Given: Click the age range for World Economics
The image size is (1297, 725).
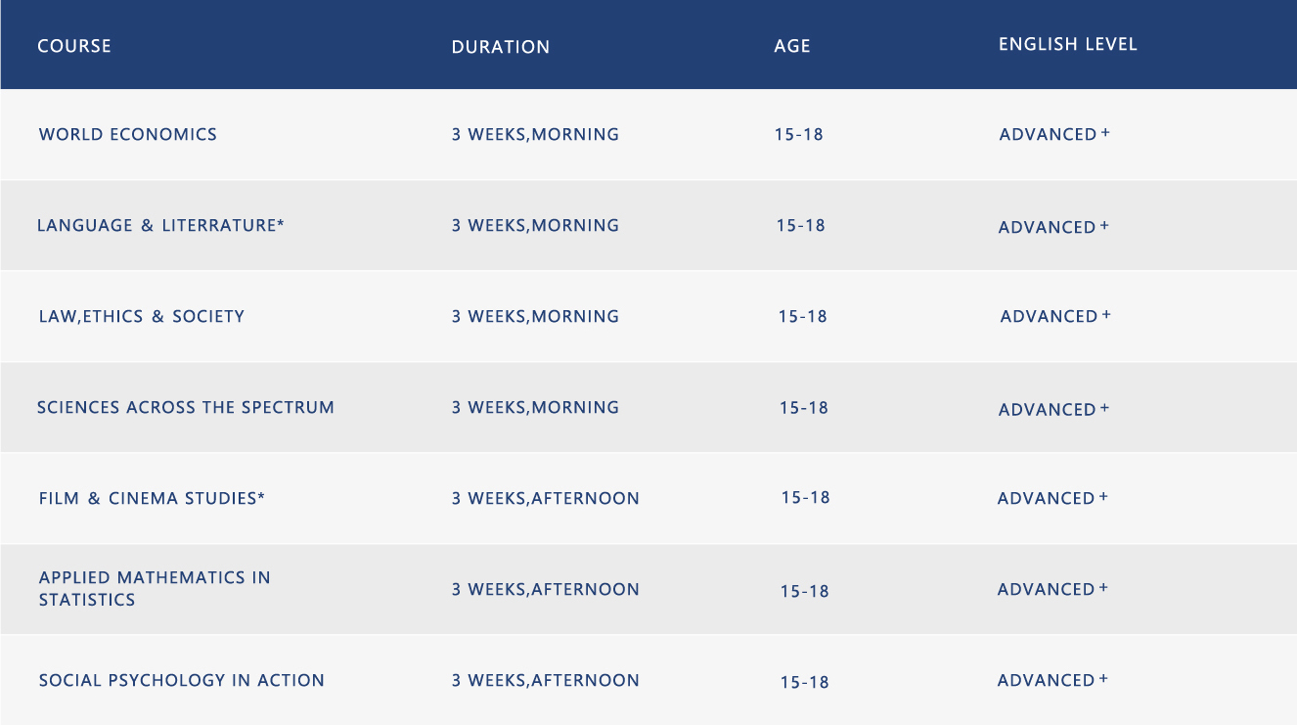Looking at the screenshot, I should pyautogui.click(x=799, y=135).
